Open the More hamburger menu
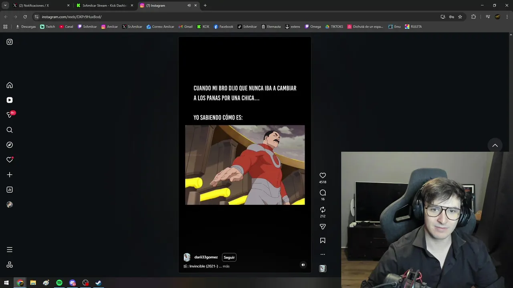513x288 pixels. 10,250
